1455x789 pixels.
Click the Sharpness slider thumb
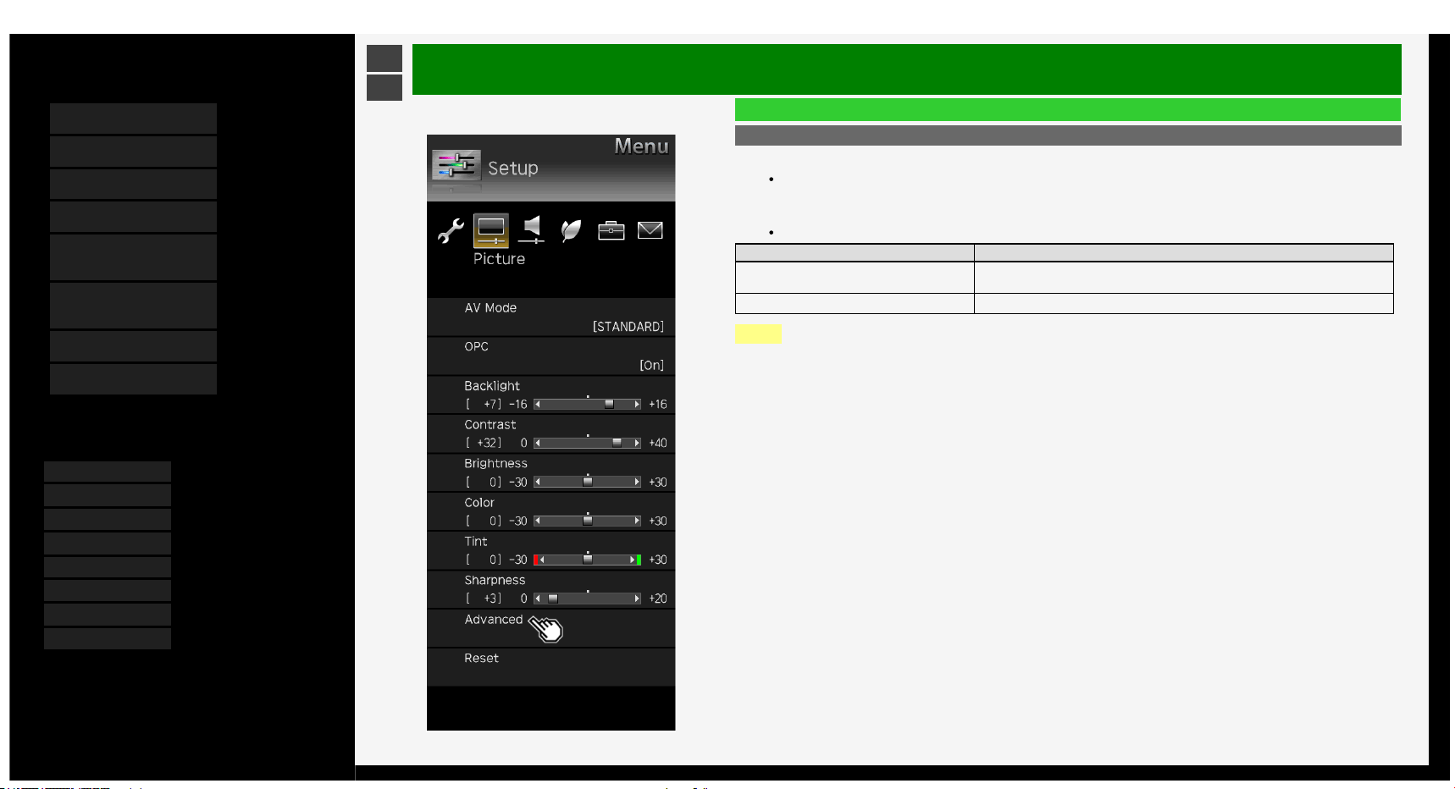(553, 599)
